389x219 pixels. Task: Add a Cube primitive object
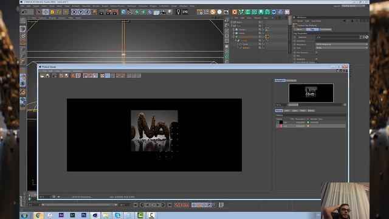(123, 12)
